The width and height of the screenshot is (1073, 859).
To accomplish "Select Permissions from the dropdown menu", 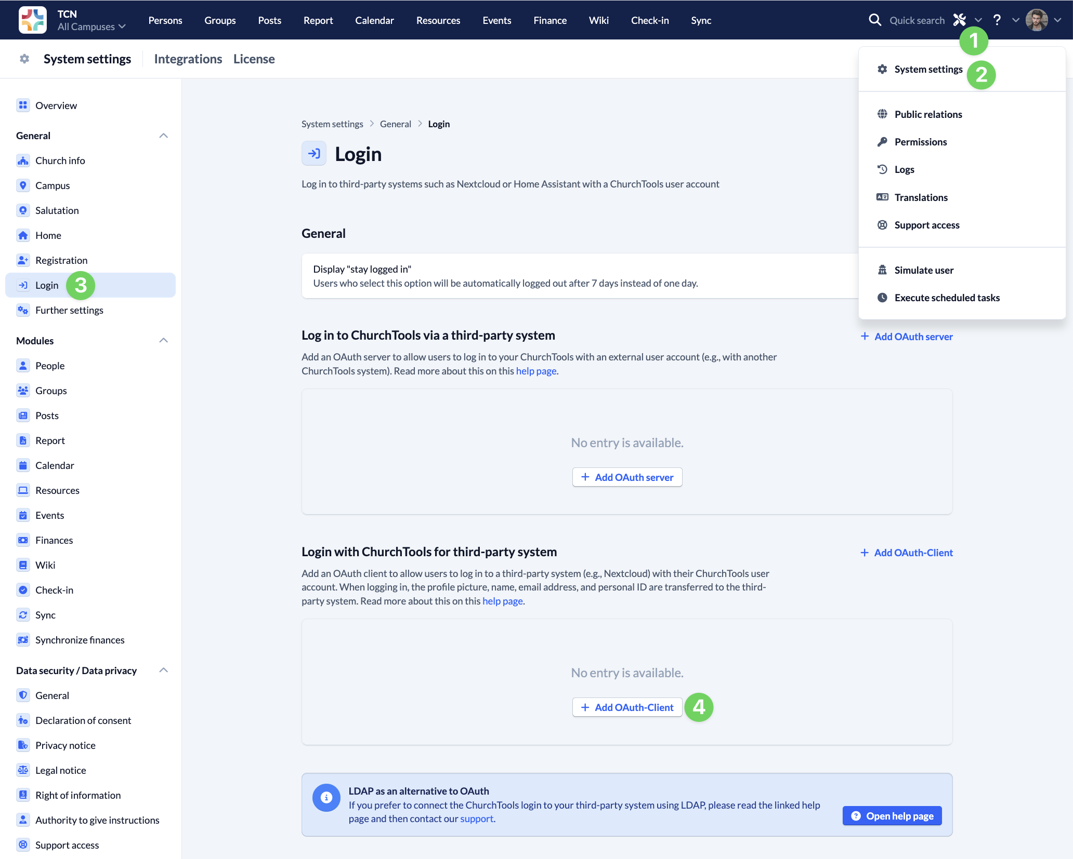I will coord(962,142).
